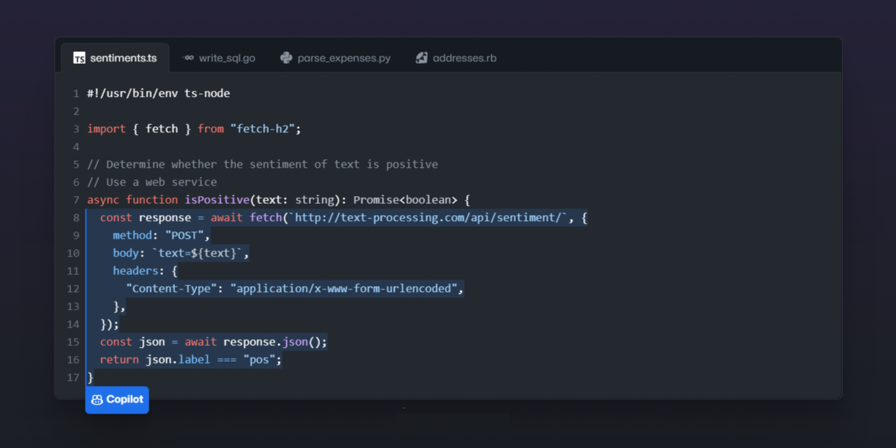Select line number 1 in the gutter
Image resolution: width=896 pixels, height=448 pixels.
75,93
